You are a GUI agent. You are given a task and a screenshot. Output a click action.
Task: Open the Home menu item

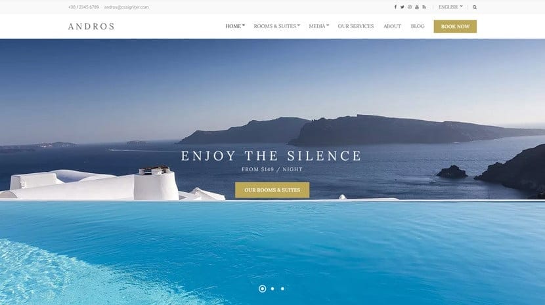235,26
